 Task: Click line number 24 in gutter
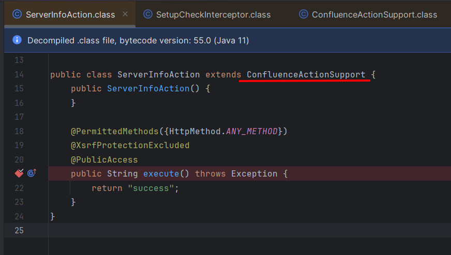19,216
